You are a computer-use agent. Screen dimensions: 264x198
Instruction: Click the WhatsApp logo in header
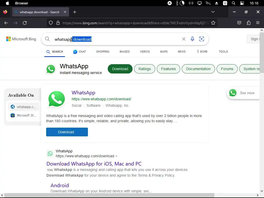(51, 69)
